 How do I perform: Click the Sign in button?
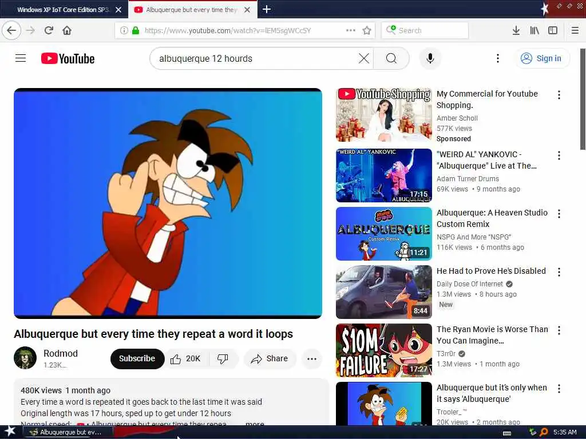click(543, 58)
